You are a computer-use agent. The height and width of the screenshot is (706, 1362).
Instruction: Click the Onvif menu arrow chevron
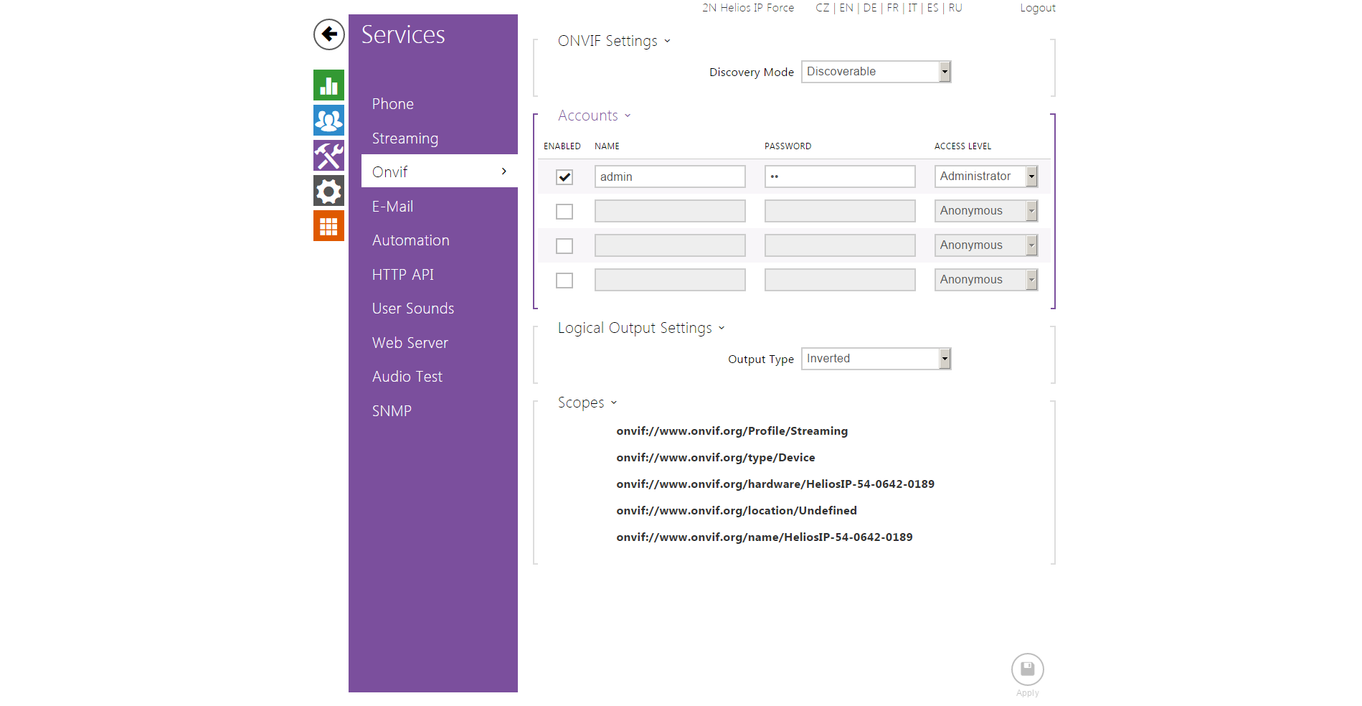coord(504,171)
